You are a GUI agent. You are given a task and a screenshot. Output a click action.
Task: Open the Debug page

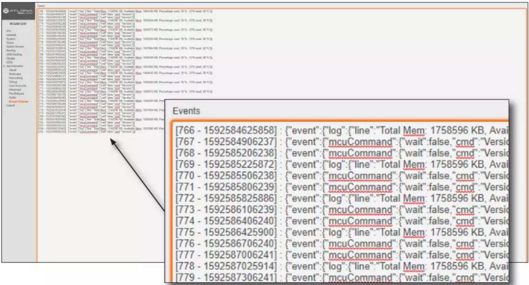pos(13,82)
